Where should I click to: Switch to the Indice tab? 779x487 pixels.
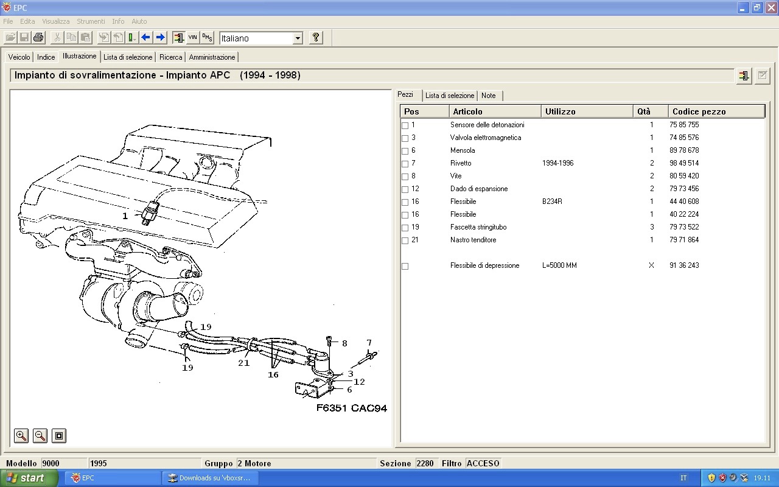click(46, 57)
